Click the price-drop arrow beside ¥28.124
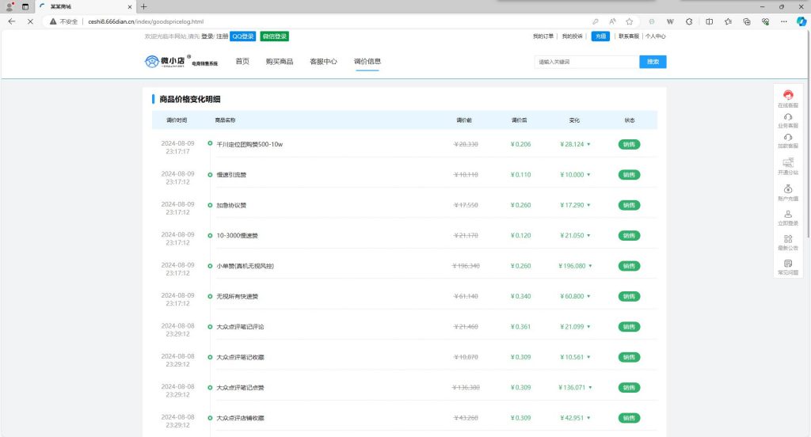This screenshot has height=437, width=811. coord(589,145)
